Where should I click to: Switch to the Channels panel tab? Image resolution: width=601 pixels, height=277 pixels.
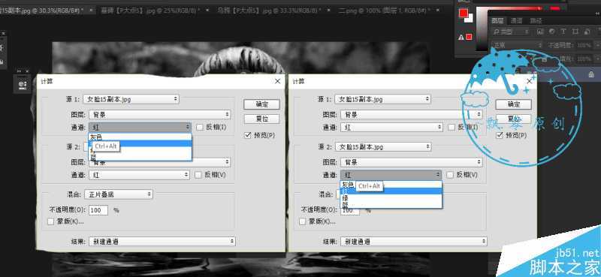pyautogui.click(x=516, y=20)
